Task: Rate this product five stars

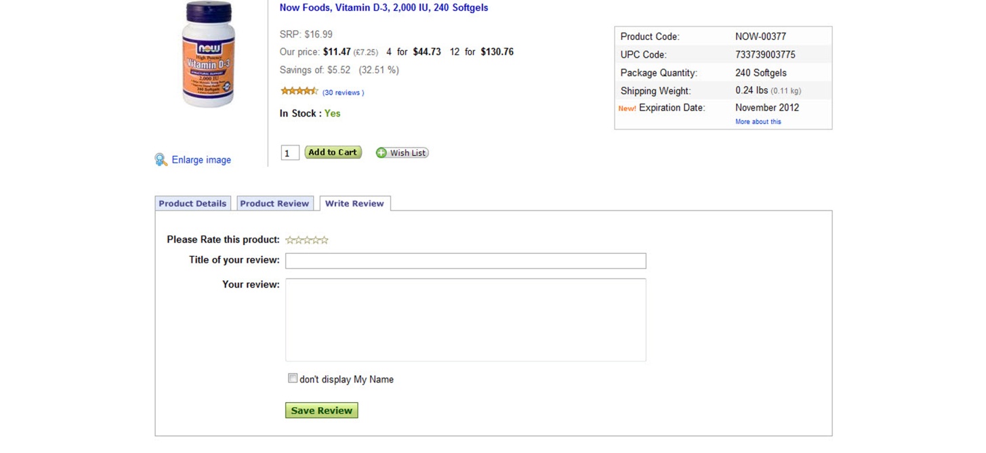Action: coord(324,240)
